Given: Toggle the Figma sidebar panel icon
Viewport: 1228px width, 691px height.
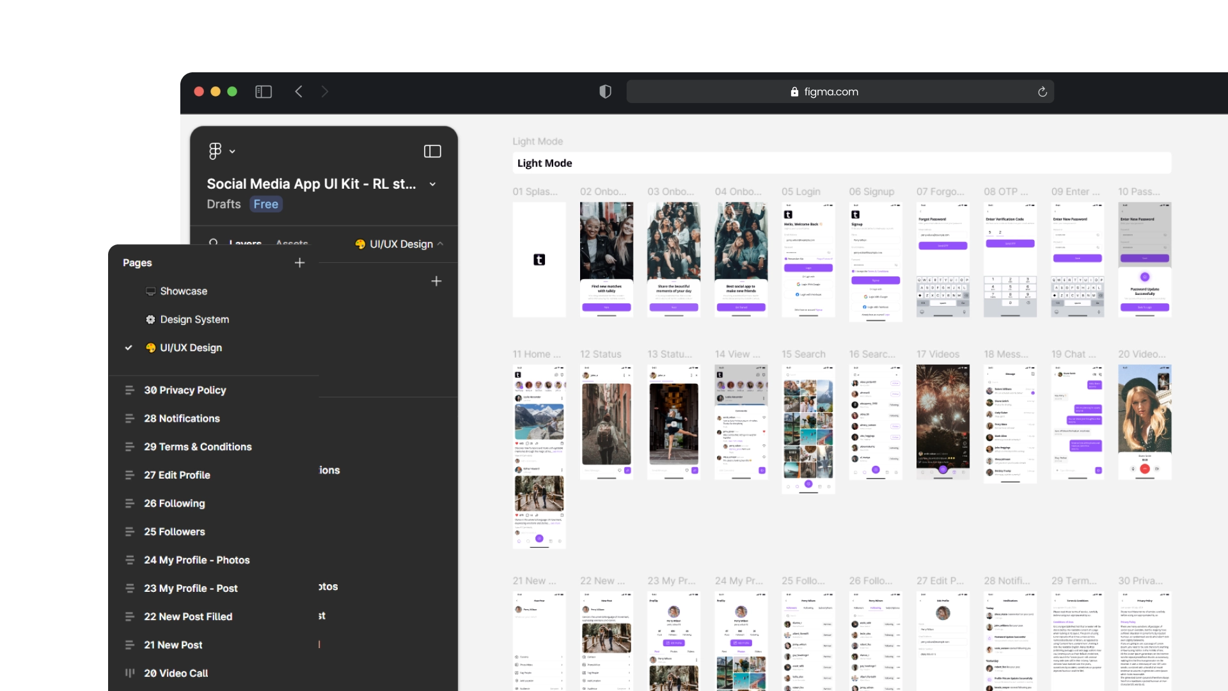Looking at the screenshot, I should [x=432, y=151].
